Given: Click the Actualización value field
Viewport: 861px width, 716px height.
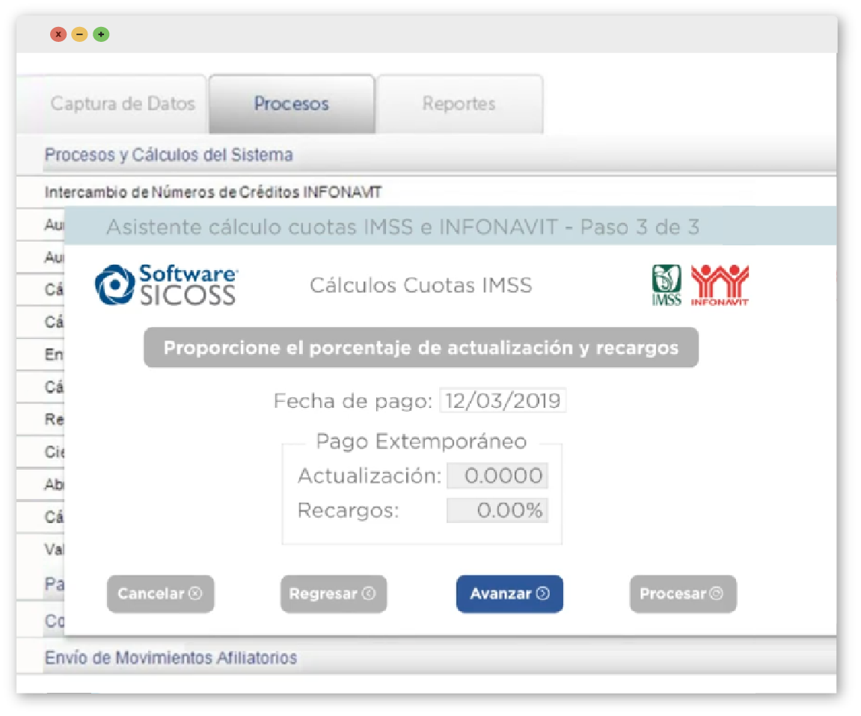Looking at the screenshot, I should [x=497, y=476].
